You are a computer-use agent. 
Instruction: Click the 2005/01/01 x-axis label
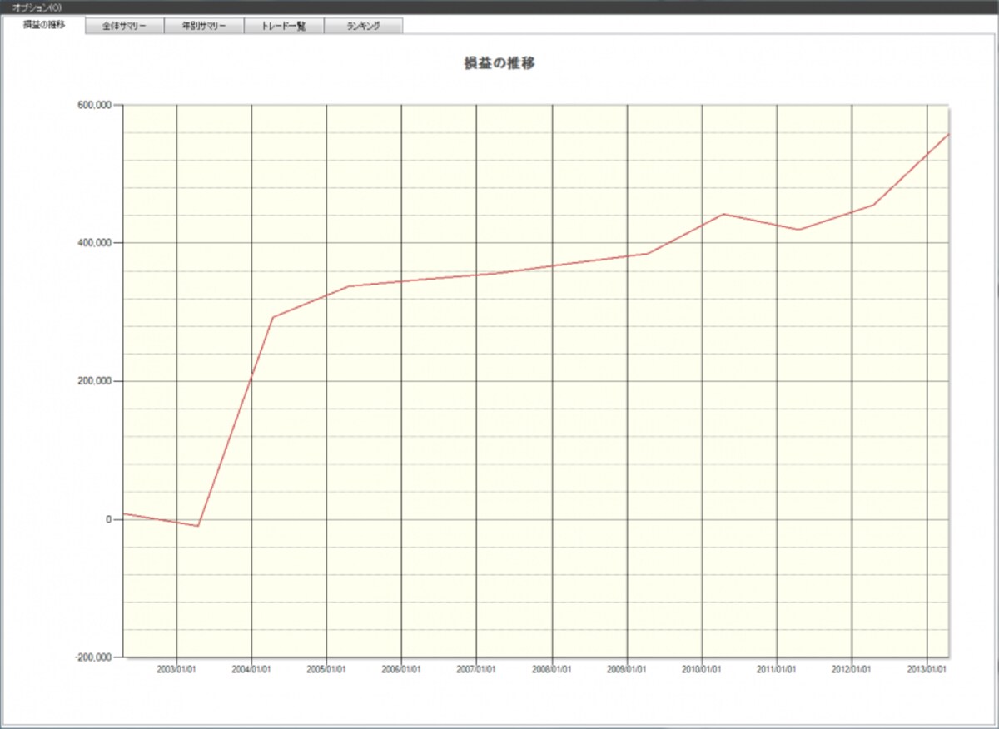(x=326, y=669)
